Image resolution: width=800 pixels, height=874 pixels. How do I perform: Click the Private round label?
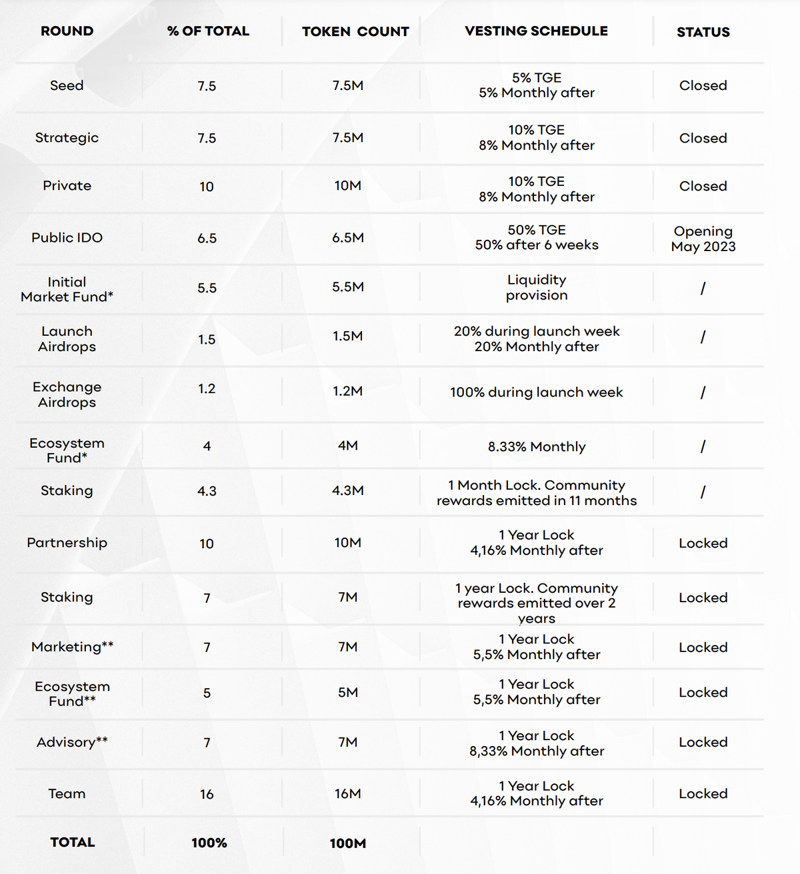point(67,186)
